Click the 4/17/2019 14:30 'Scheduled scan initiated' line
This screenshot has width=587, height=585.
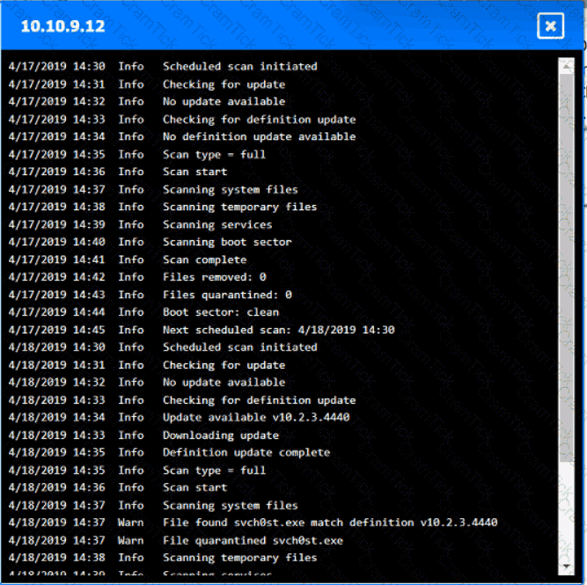(239, 66)
